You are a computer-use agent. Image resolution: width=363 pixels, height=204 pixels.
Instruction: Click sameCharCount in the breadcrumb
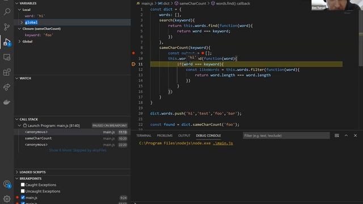190,3
